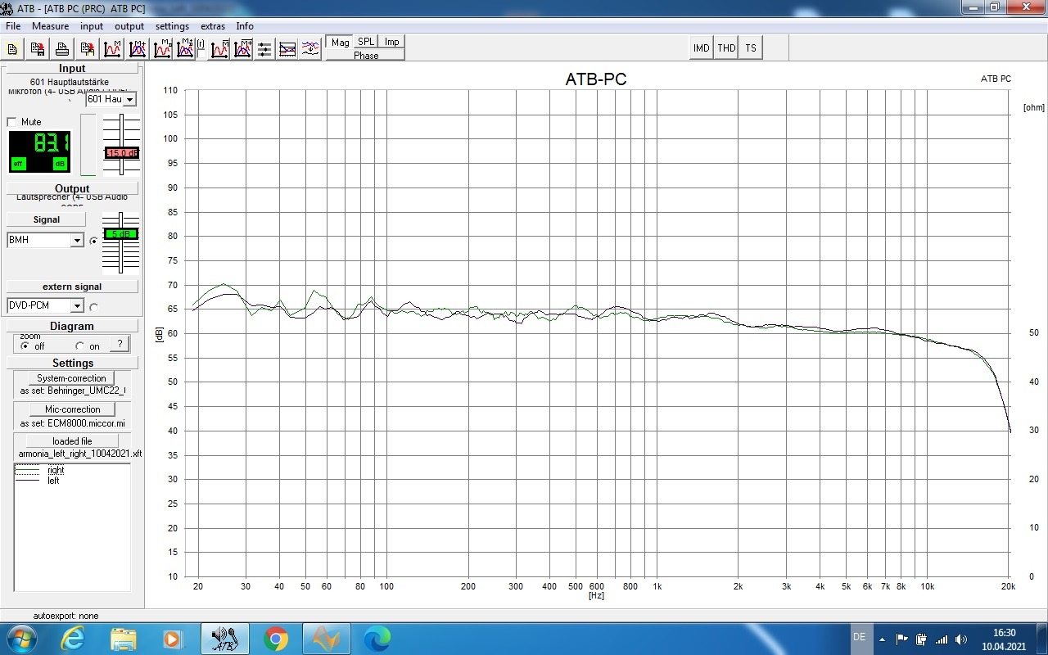This screenshot has height=655, width=1048.
Task: Click the input level slider at -15.0 dB
Action: coord(122,153)
